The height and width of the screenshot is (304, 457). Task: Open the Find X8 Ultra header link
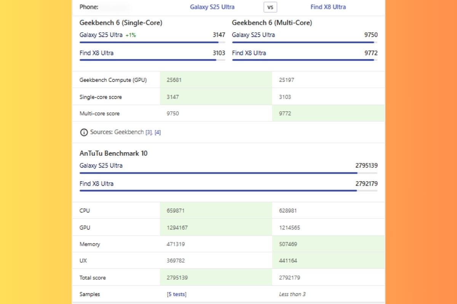click(328, 7)
